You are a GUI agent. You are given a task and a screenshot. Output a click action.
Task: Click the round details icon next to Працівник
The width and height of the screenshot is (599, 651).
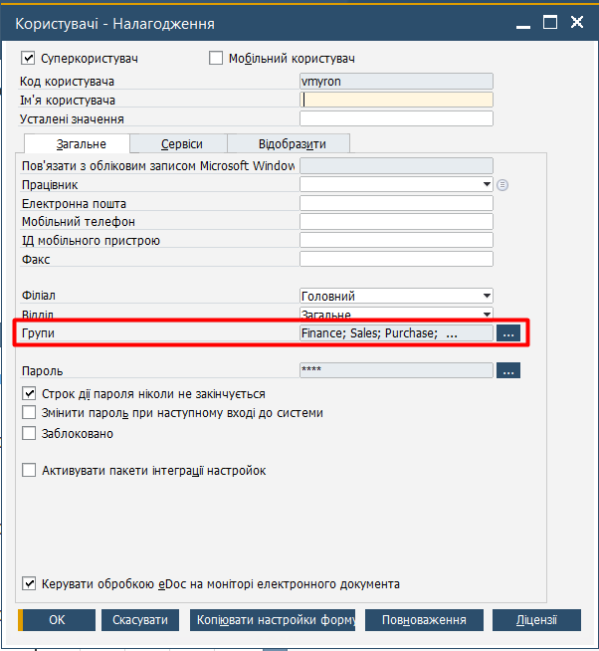pyautogui.click(x=502, y=185)
